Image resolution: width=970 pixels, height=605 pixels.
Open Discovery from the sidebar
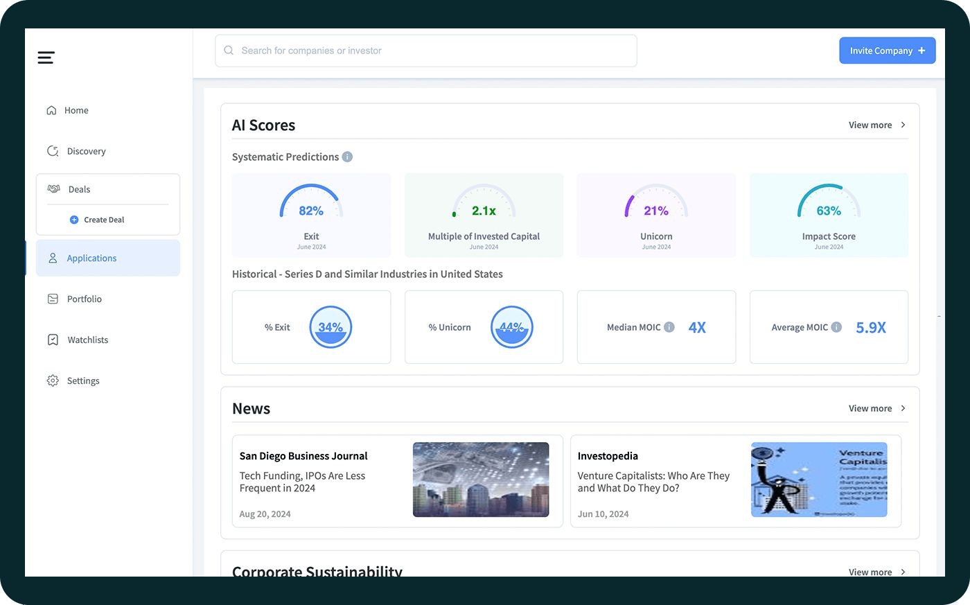[87, 151]
